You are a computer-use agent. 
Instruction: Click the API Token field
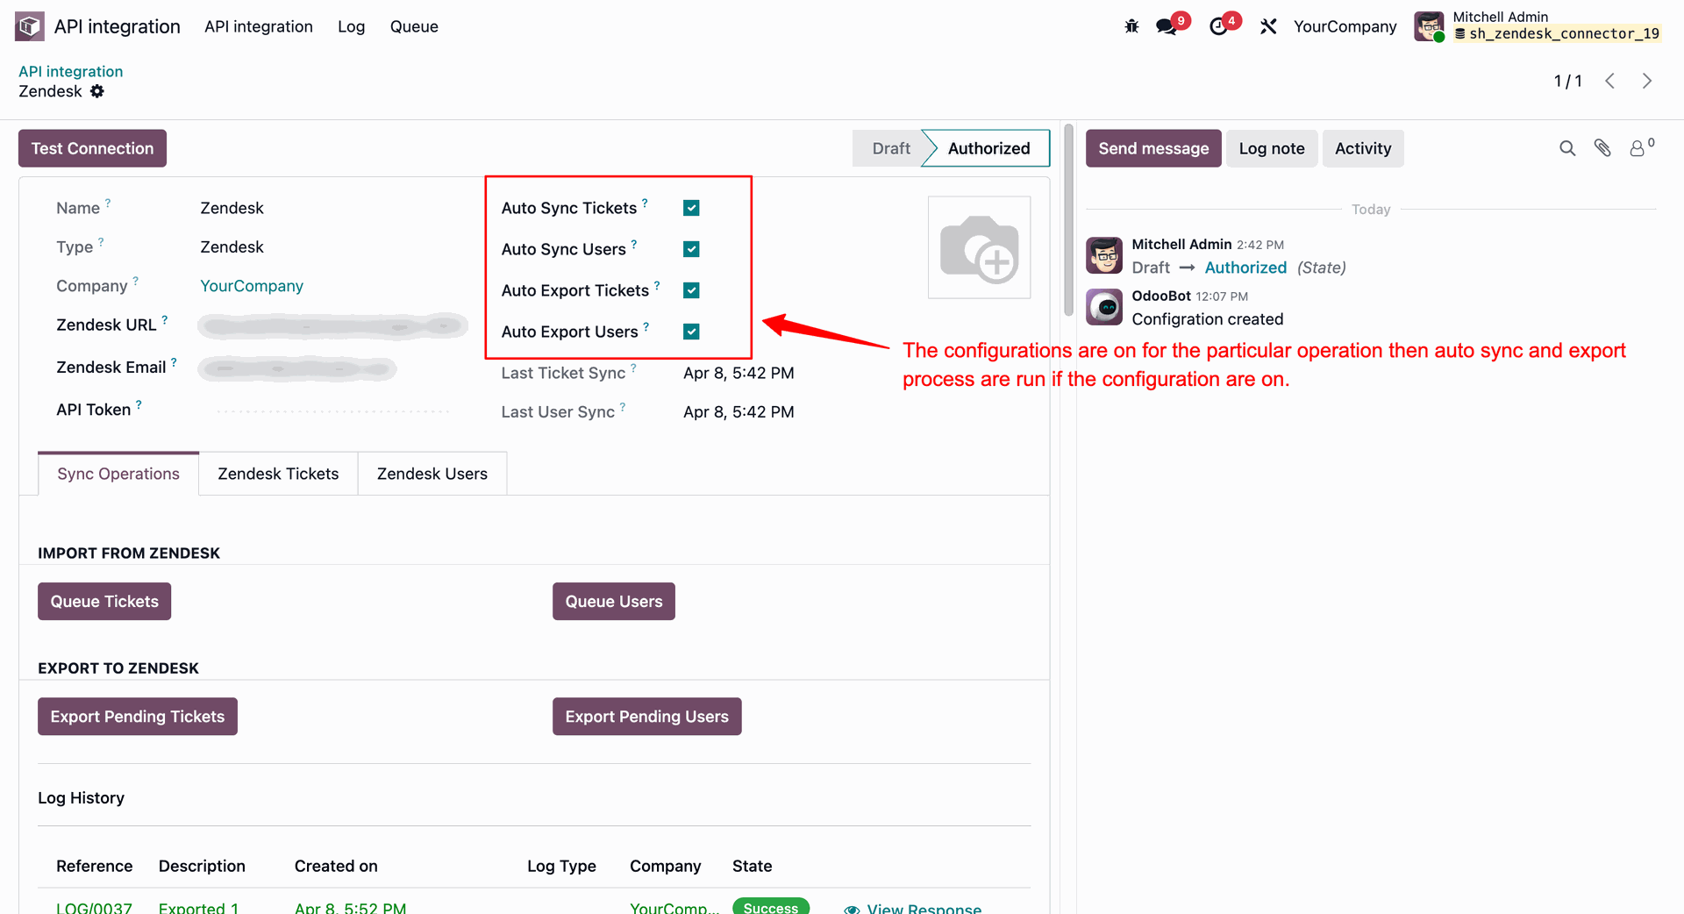click(x=333, y=410)
